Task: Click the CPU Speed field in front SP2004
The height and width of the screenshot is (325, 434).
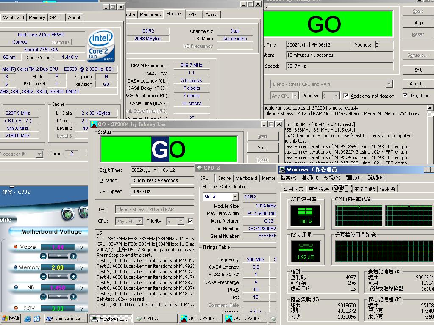Action: click(162, 191)
